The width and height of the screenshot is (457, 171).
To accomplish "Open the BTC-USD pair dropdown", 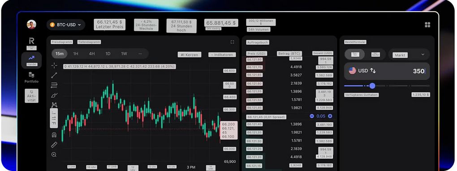I will tap(66, 25).
